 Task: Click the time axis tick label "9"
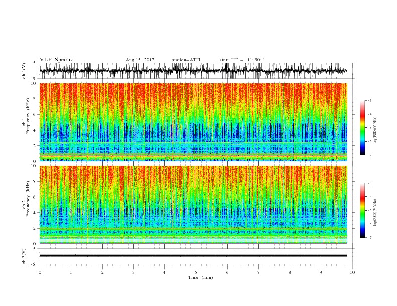(x=321, y=272)
